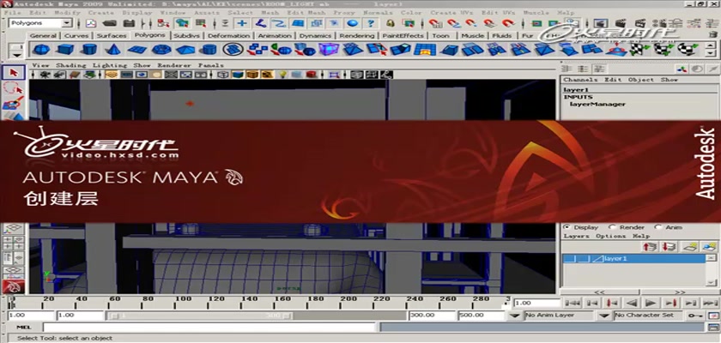Viewport: 721px width, 343px height.
Task: Switch to the Deformation shelf tab
Action: point(228,35)
